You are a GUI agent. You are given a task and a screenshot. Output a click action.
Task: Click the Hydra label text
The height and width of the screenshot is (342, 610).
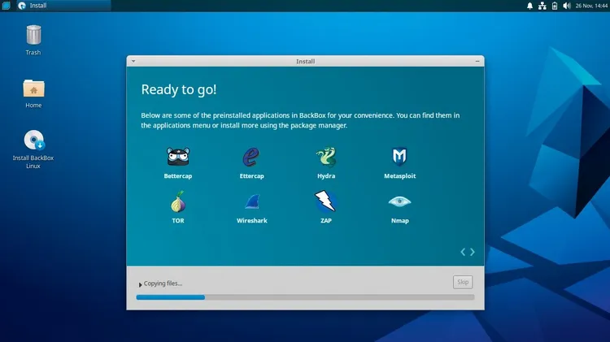coord(326,176)
